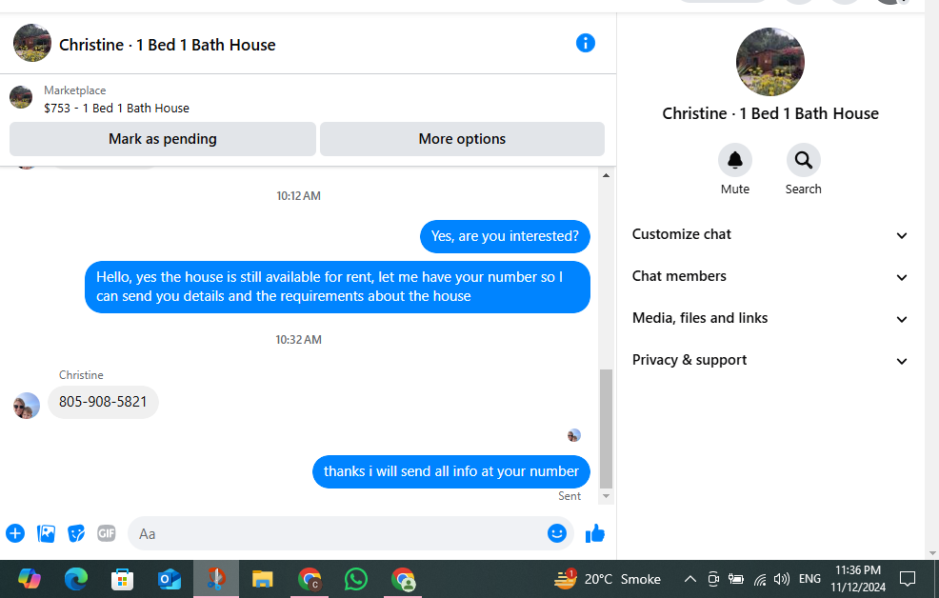The image size is (939, 598).
Task: Click the More options button
Action: pos(462,139)
